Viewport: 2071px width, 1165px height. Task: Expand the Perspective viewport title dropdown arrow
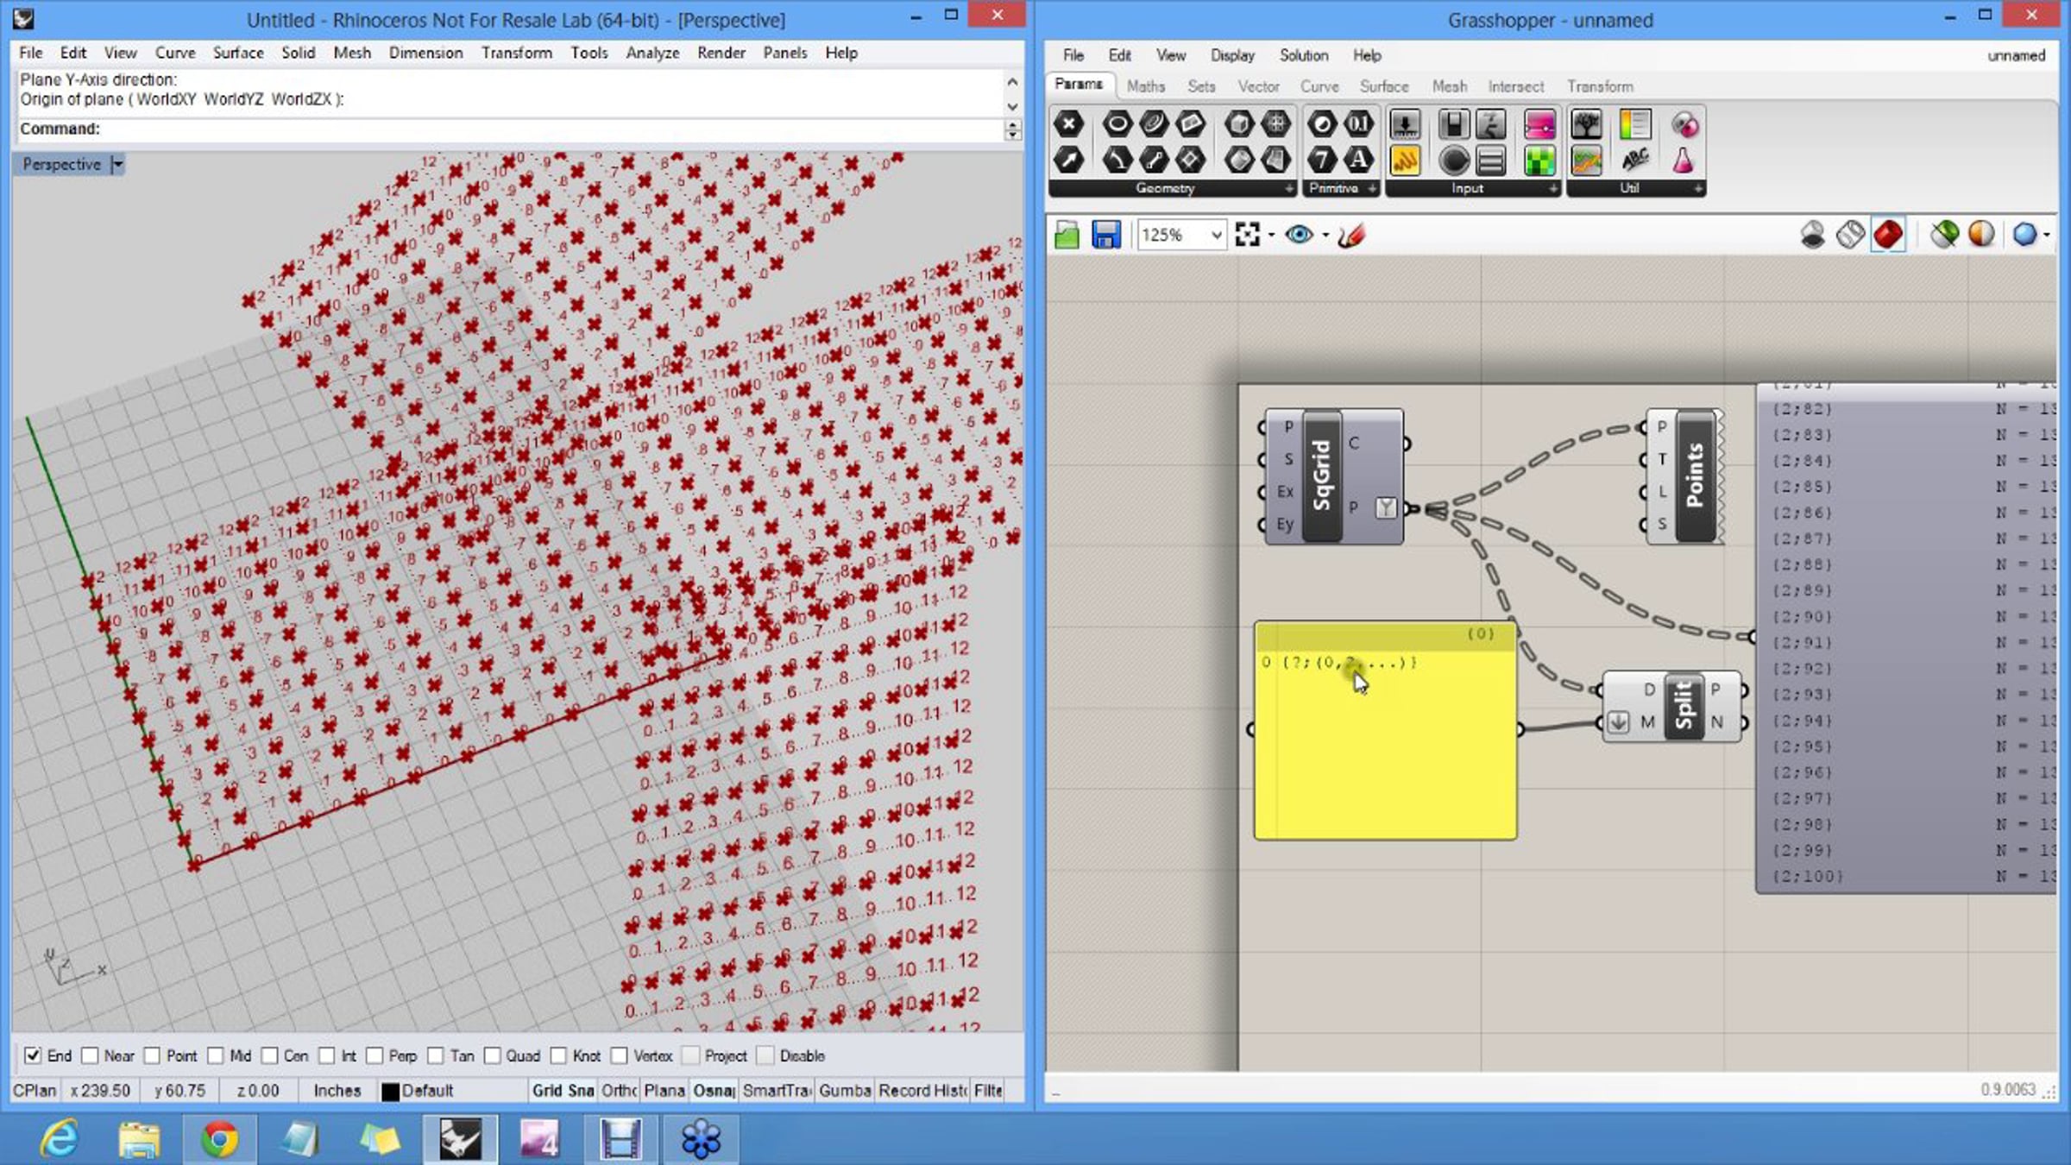(x=118, y=164)
